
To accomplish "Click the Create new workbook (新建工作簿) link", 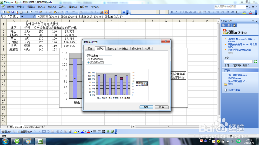I will point(235,90).
